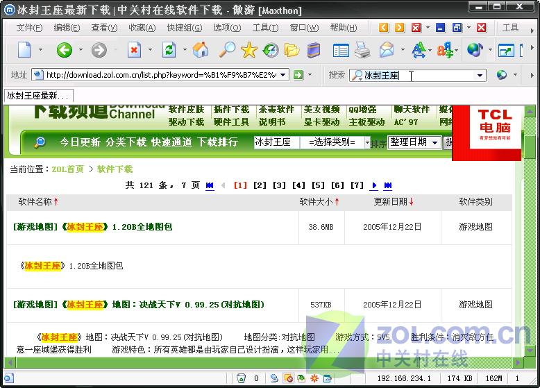Screen dimensions: 540x388
Task: Open 《冰封王座》1.20B全地图包 download link
Action: [x=92, y=227]
